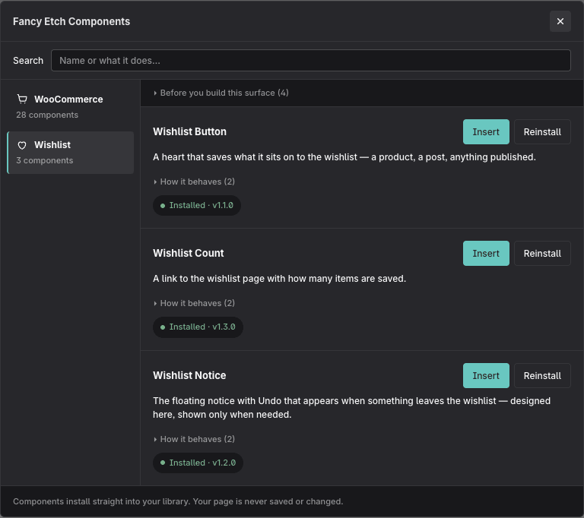Screen dimensions: 584x518
Task: Click the Fancy Etch Components title
Action: [71, 21]
